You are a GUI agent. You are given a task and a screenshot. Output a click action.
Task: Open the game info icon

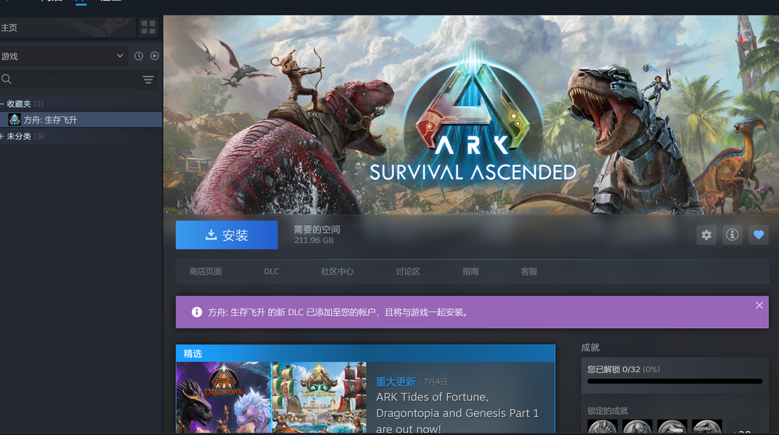point(732,234)
